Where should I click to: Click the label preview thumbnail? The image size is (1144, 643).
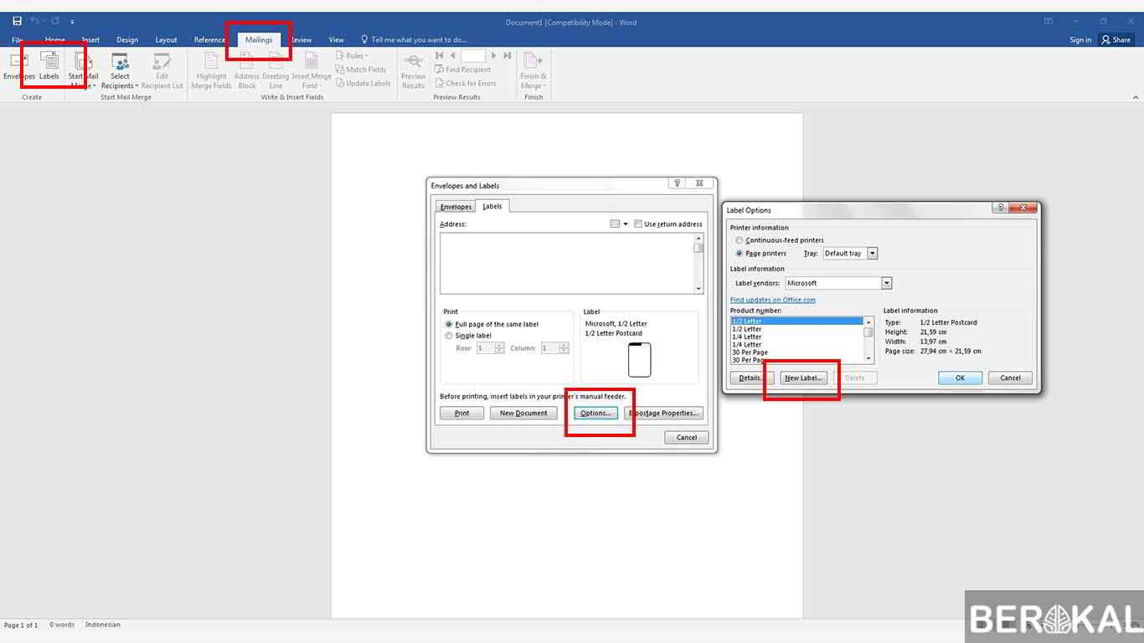tap(639, 360)
